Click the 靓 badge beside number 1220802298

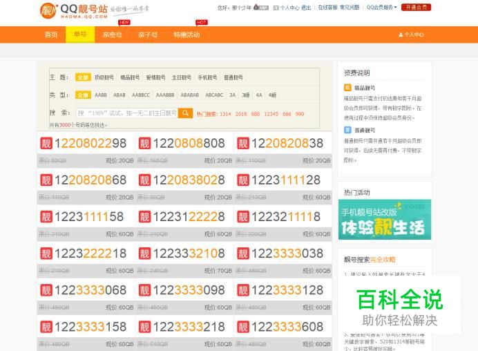(46, 143)
